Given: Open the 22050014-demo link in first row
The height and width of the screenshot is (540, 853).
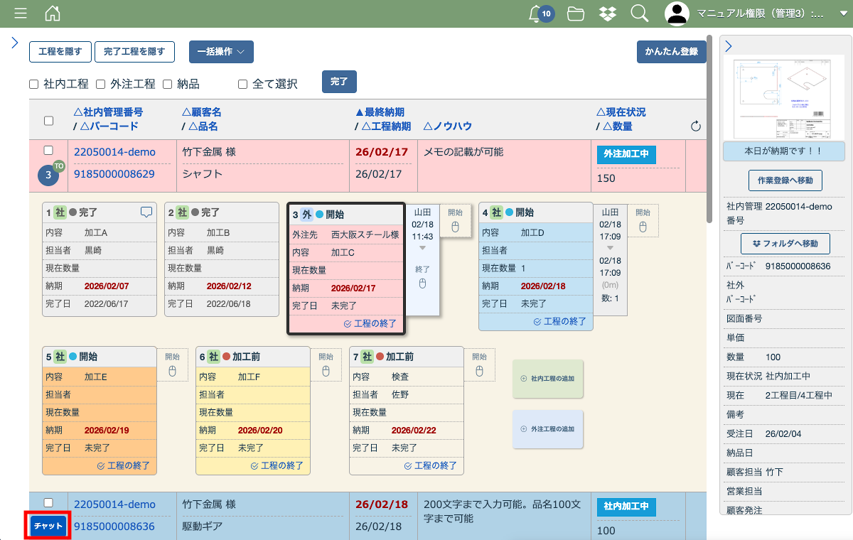Looking at the screenshot, I should 114,152.
